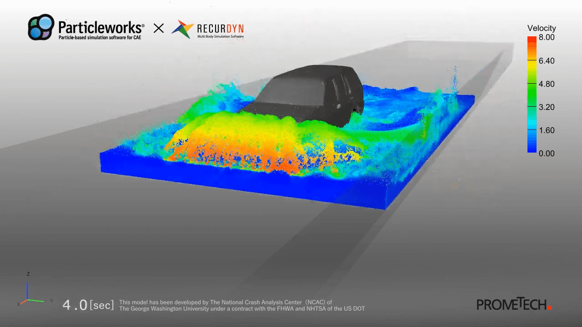Click the RecurDyn colorful star logo icon
The height and width of the screenshot is (327, 582).
click(182, 29)
